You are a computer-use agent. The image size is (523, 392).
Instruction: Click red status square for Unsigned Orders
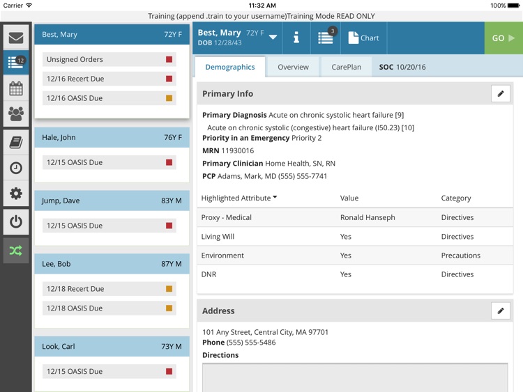[169, 59]
